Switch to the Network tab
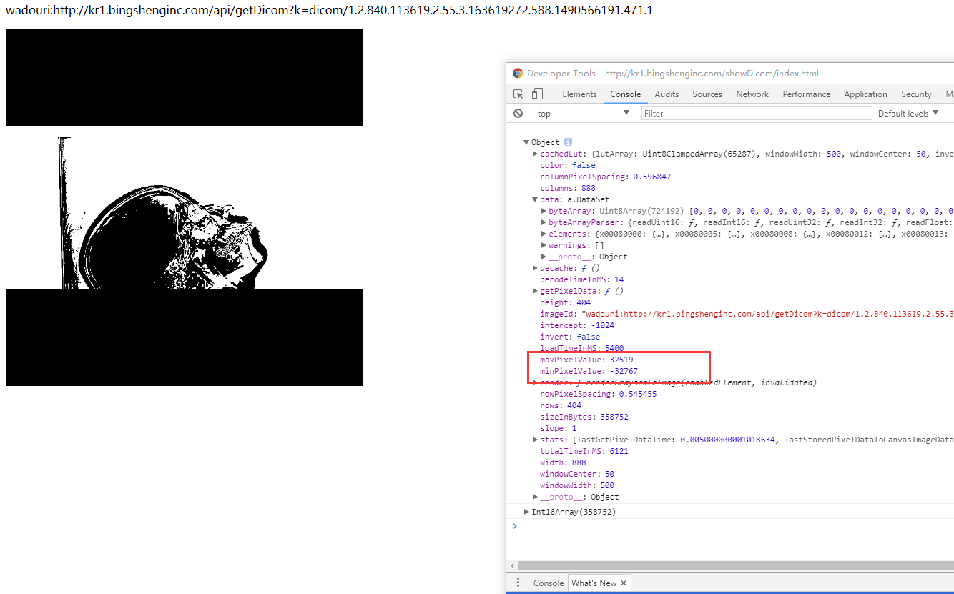This screenshot has width=954, height=594. click(752, 94)
